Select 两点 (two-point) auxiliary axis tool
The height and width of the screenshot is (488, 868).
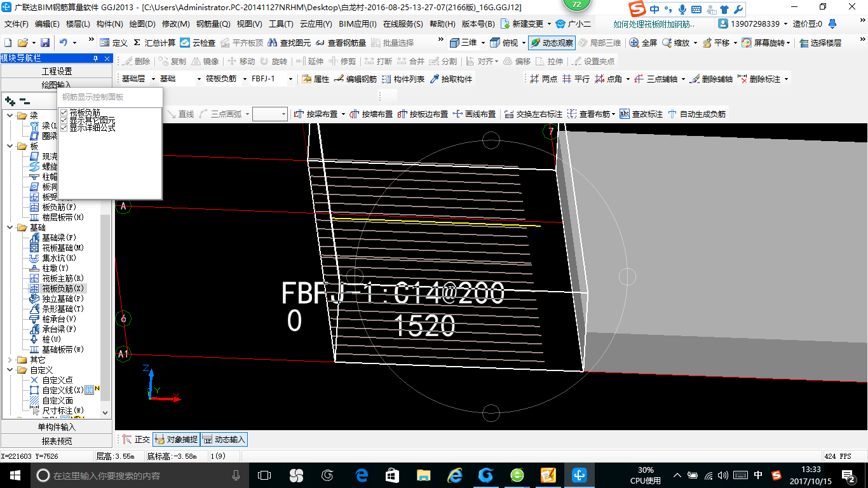pos(543,79)
